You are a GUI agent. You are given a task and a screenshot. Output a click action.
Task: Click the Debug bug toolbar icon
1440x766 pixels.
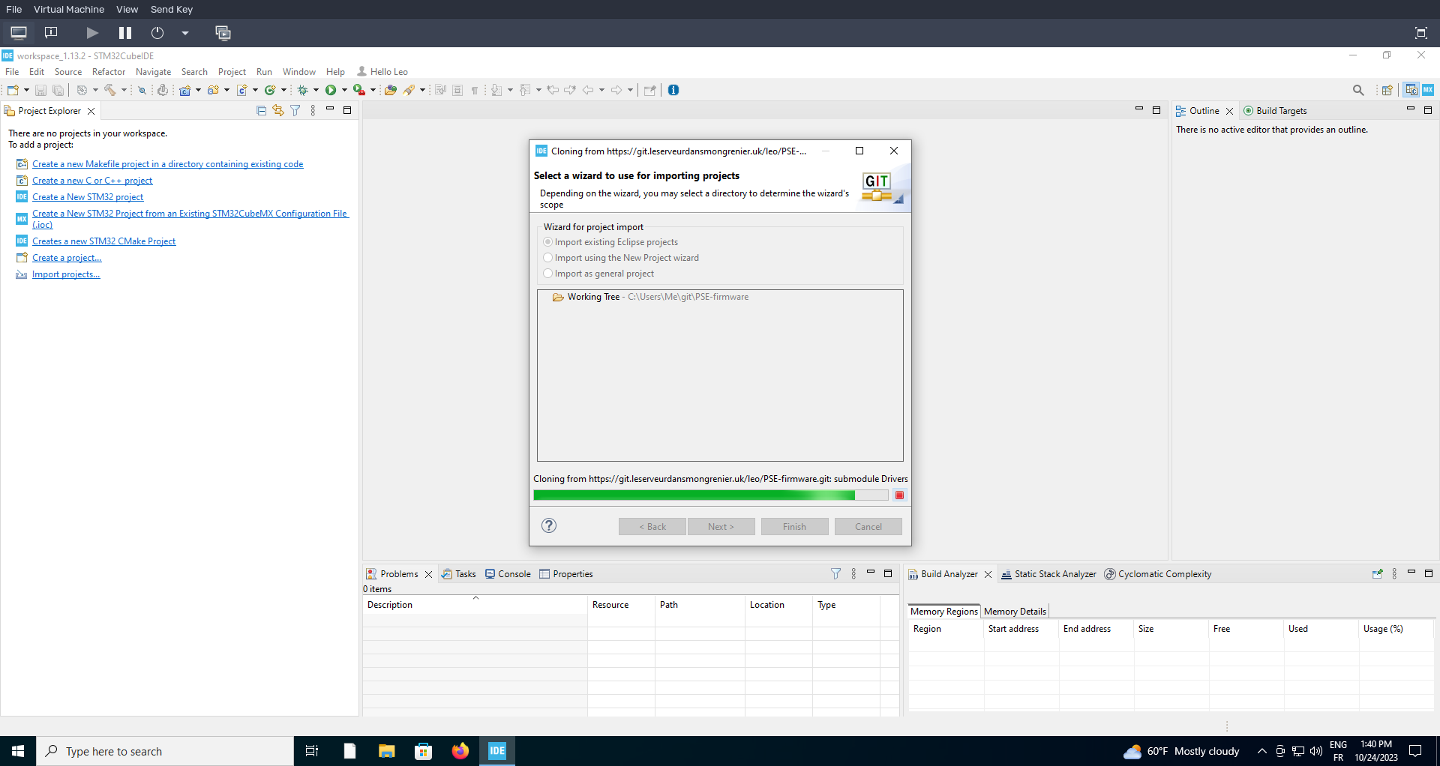click(303, 90)
